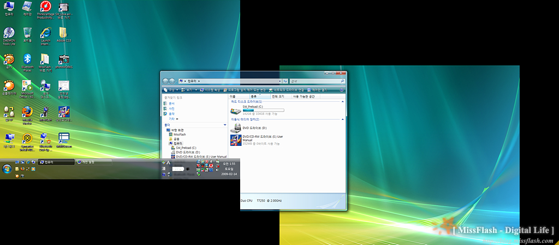Open the 휴지통 recycle bin icon
This screenshot has height=245, width=559.
click(27, 35)
